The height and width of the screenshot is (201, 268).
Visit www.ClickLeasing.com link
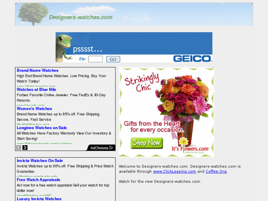(174, 171)
